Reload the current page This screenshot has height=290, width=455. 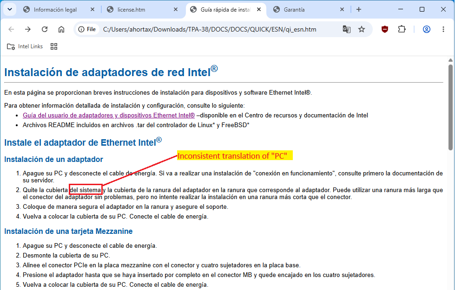pos(45,29)
